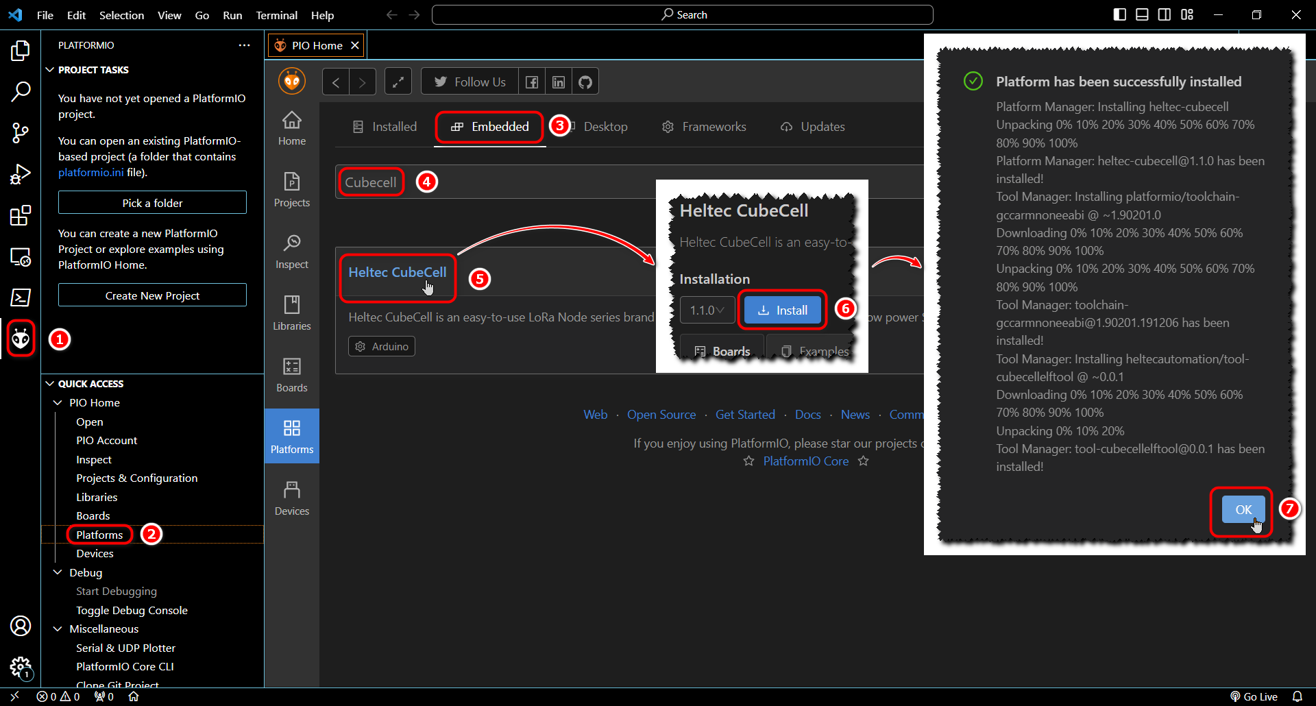Viewport: 1316px width, 706px height.
Task: Toggle Primary Side Bar layout button
Action: pyautogui.click(x=1120, y=14)
